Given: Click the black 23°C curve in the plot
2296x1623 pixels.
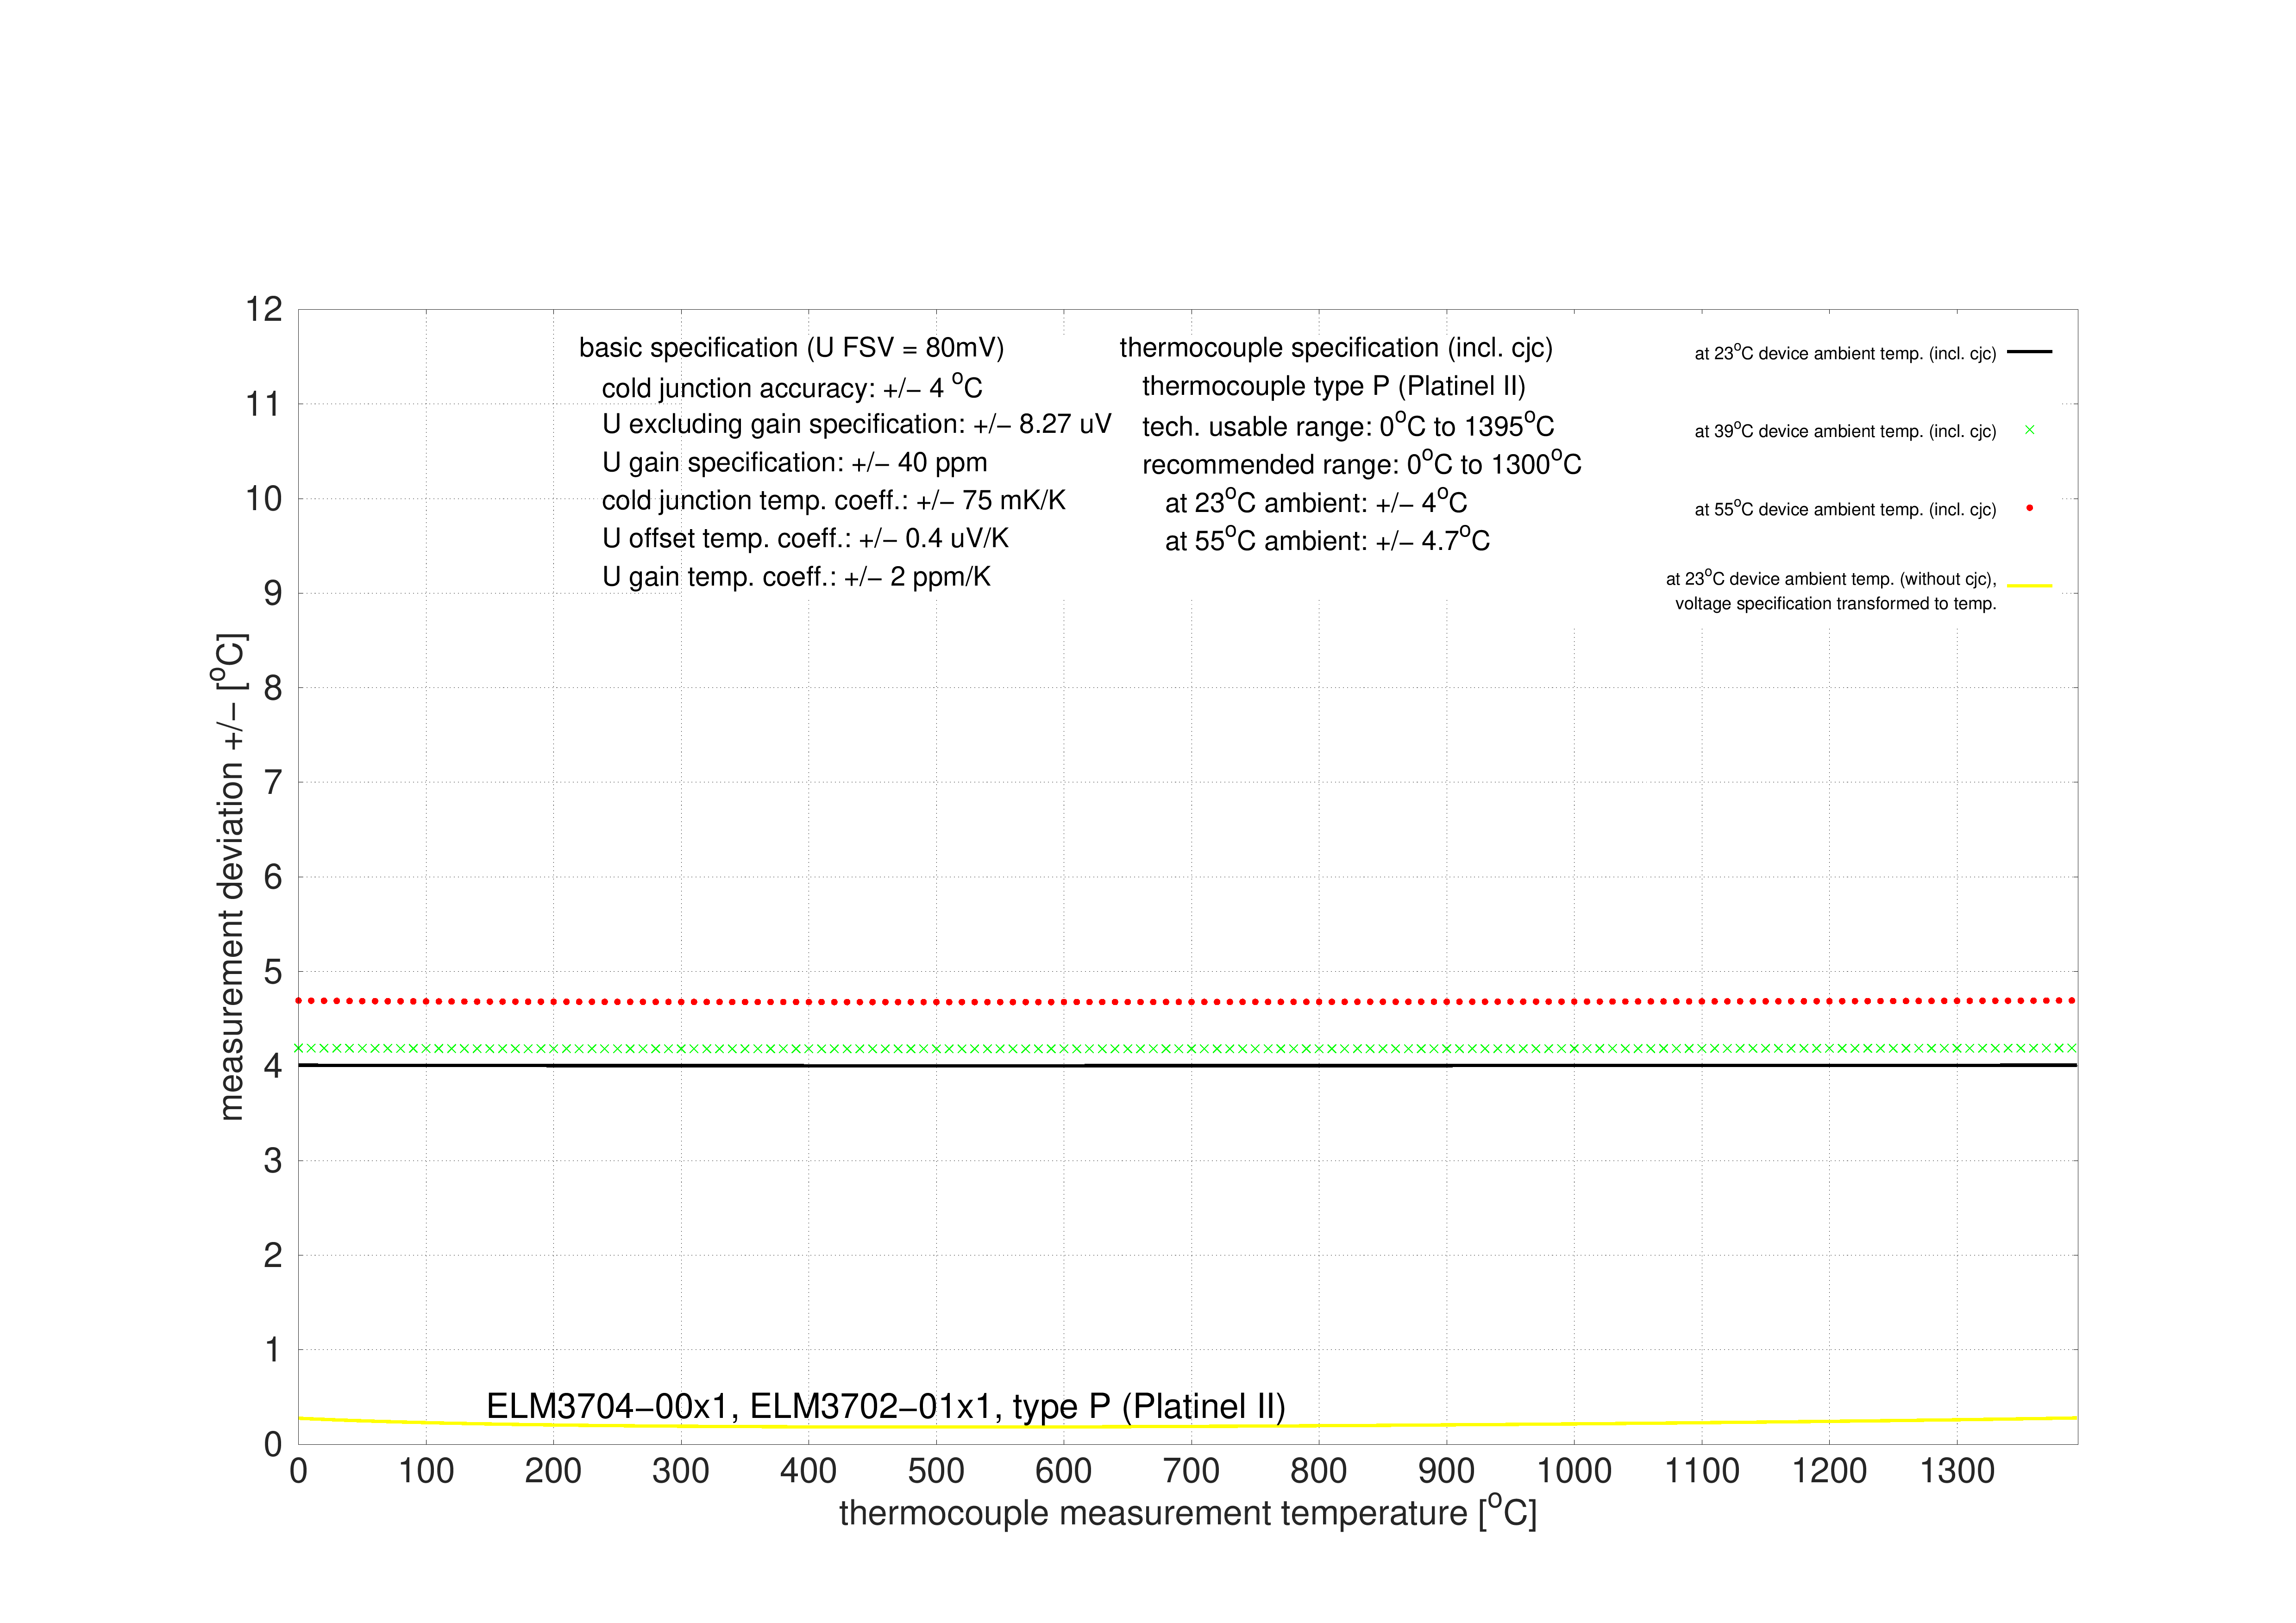Looking at the screenshot, I should pyautogui.click(x=1187, y=1065).
